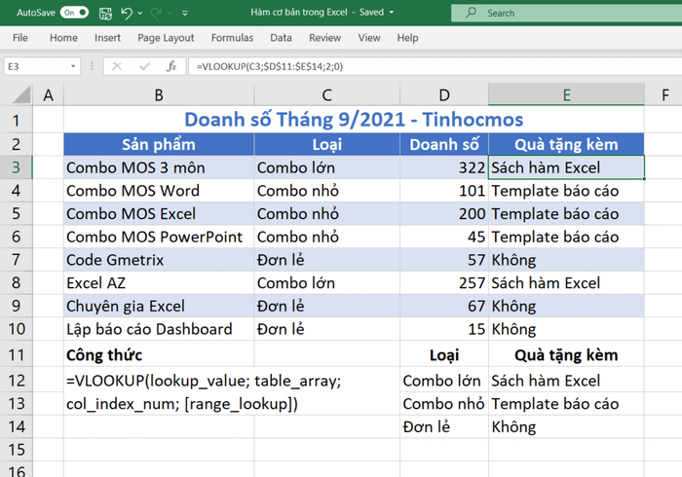The image size is (682, 477).
Task: Select cell 'Combo MOS PowerPoint'
Action: tap(159, 237)
